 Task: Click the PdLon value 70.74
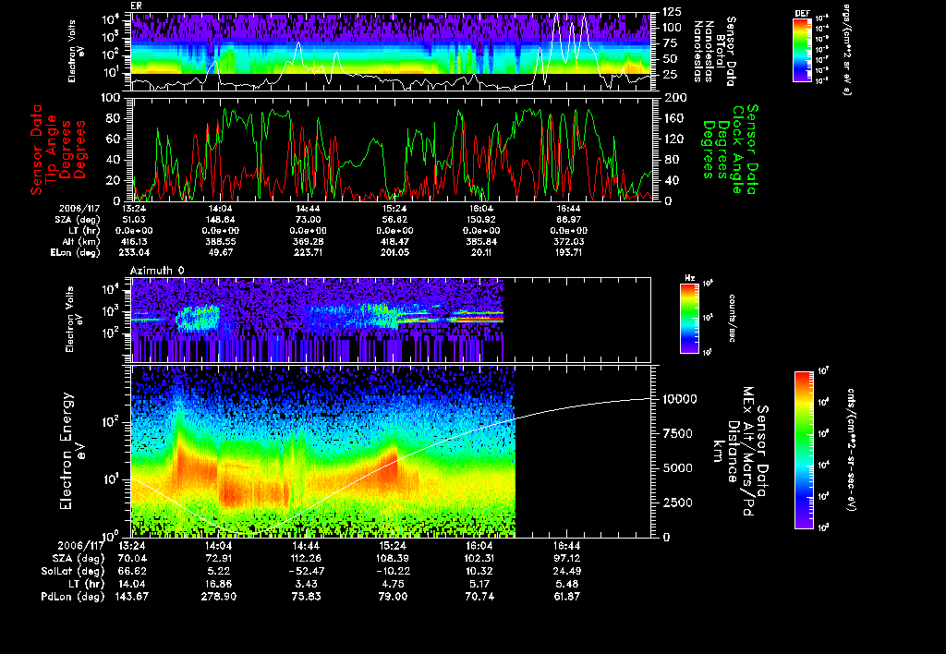[479, 597]
